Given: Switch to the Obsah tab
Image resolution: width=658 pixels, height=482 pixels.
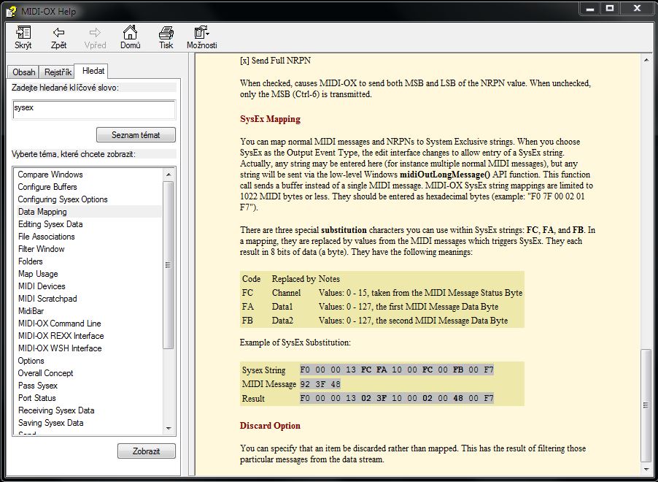Looking at the screenshot, I should pyautogui.click(x=23, y=72).
